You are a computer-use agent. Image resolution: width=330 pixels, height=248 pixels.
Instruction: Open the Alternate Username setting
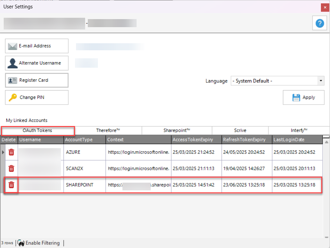click(37, 63)
